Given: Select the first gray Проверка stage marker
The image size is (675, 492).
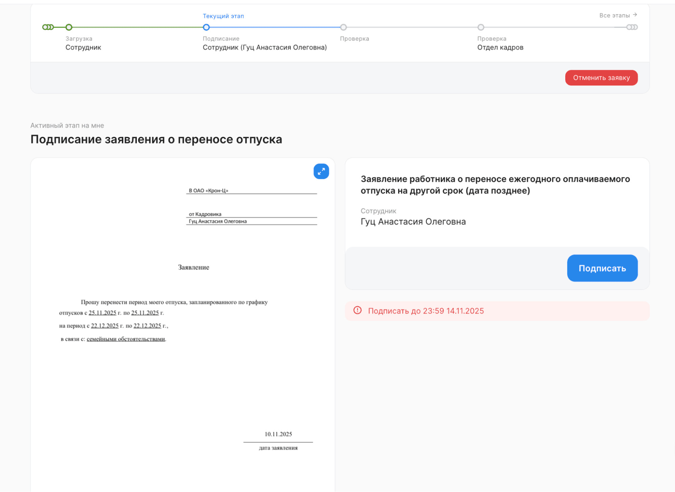Looking at the screenshot, I should tap(343, 27).
